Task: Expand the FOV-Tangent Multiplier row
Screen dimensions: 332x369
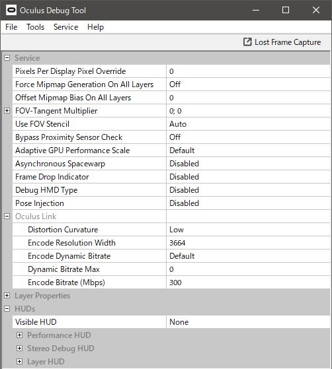Action: [7, 111]
